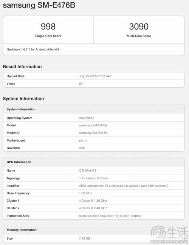This screenshot has width=189, height=245.
Task: Click the Single-Core Score label
Action: pos(48,36)
